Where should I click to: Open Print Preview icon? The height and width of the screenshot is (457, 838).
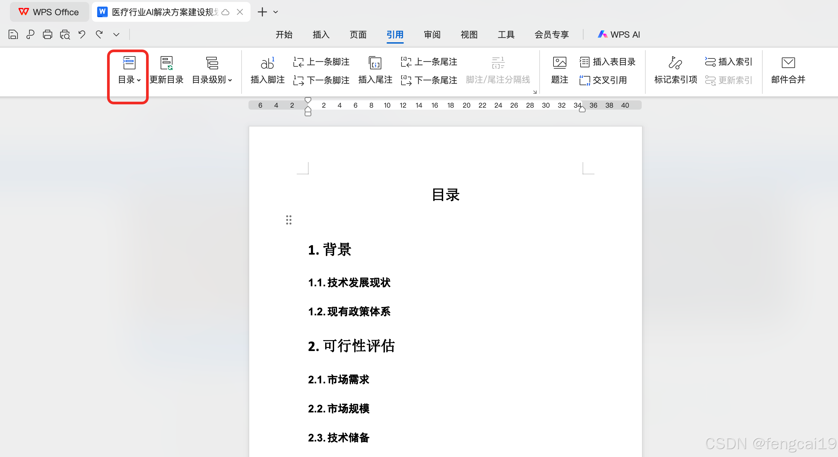point(65,34)
